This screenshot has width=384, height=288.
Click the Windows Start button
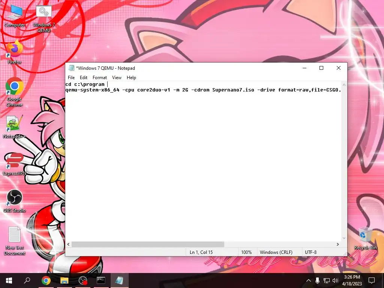[x=9, y=280]
